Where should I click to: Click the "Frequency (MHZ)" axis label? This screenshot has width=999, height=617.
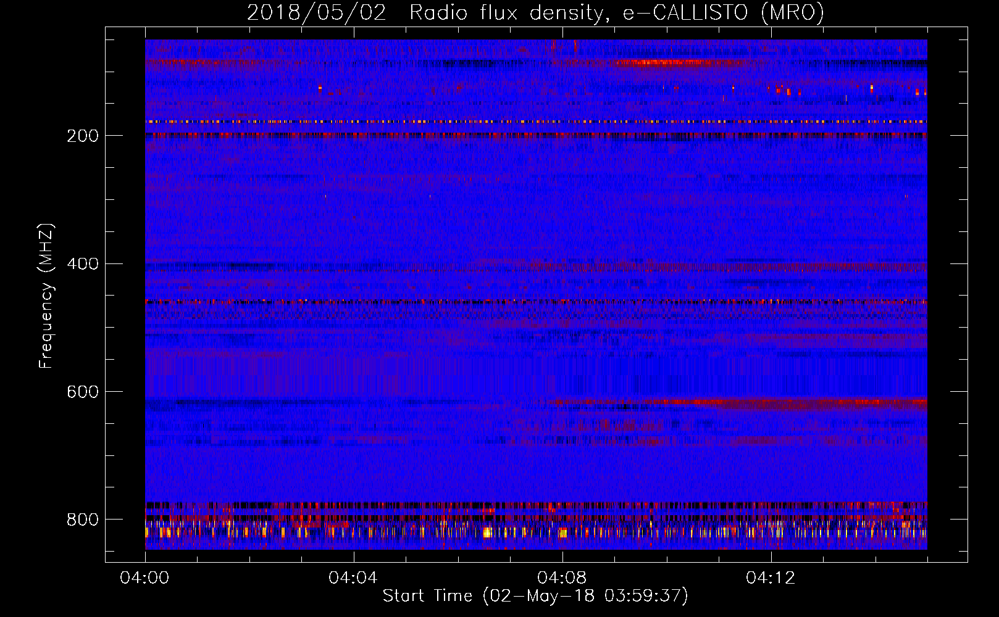[x=46, y=296]
